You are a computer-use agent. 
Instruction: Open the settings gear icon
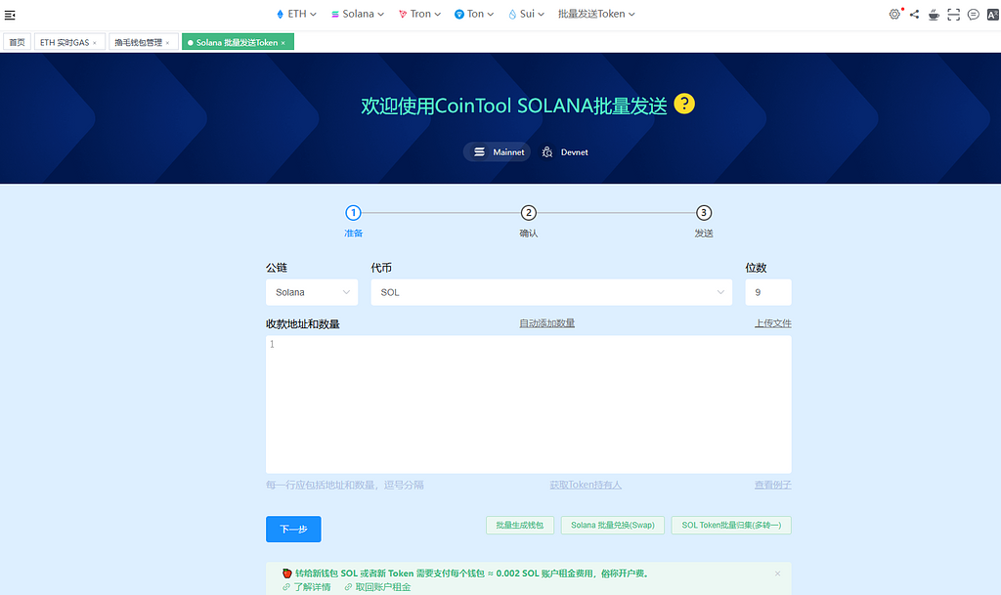click(894, 15)
